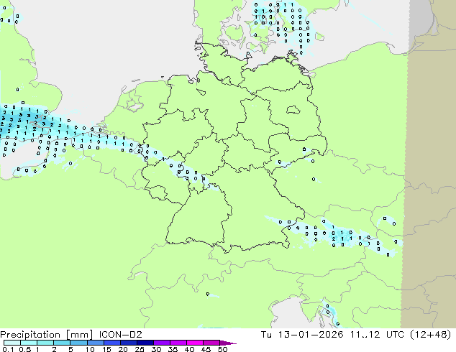Click the 35–40 mm violet legend box
456x352 pixels.
(x=178, y=343)
